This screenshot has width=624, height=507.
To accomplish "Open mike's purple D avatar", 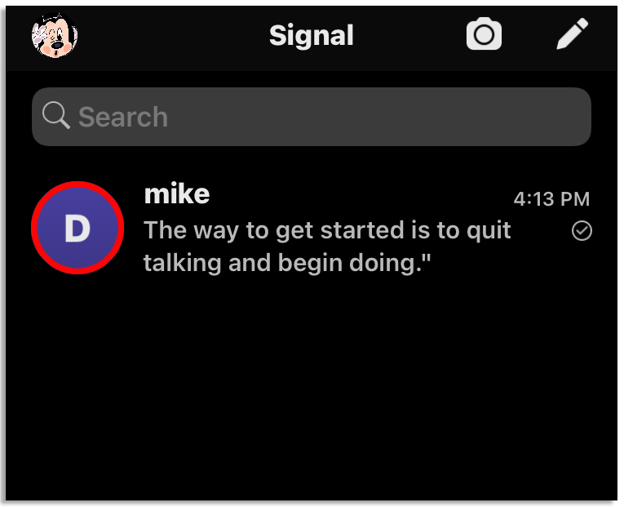I will click(77, 228).
